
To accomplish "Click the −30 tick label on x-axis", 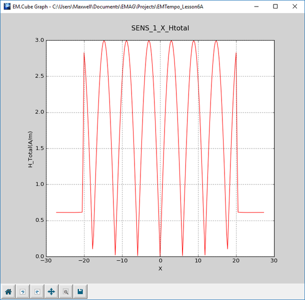I will point(46,261).
